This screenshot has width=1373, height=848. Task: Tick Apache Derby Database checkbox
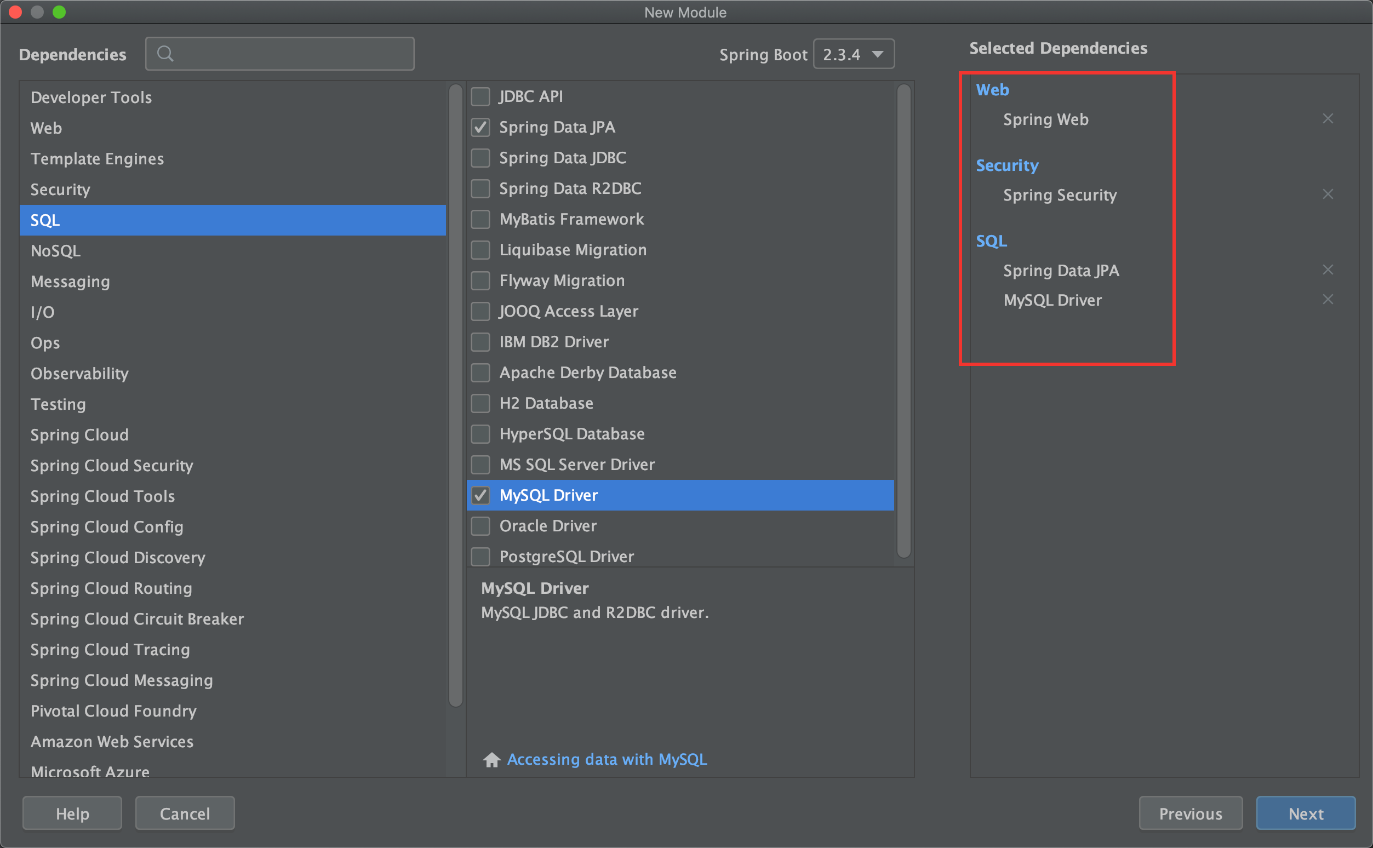coord(480,373)
